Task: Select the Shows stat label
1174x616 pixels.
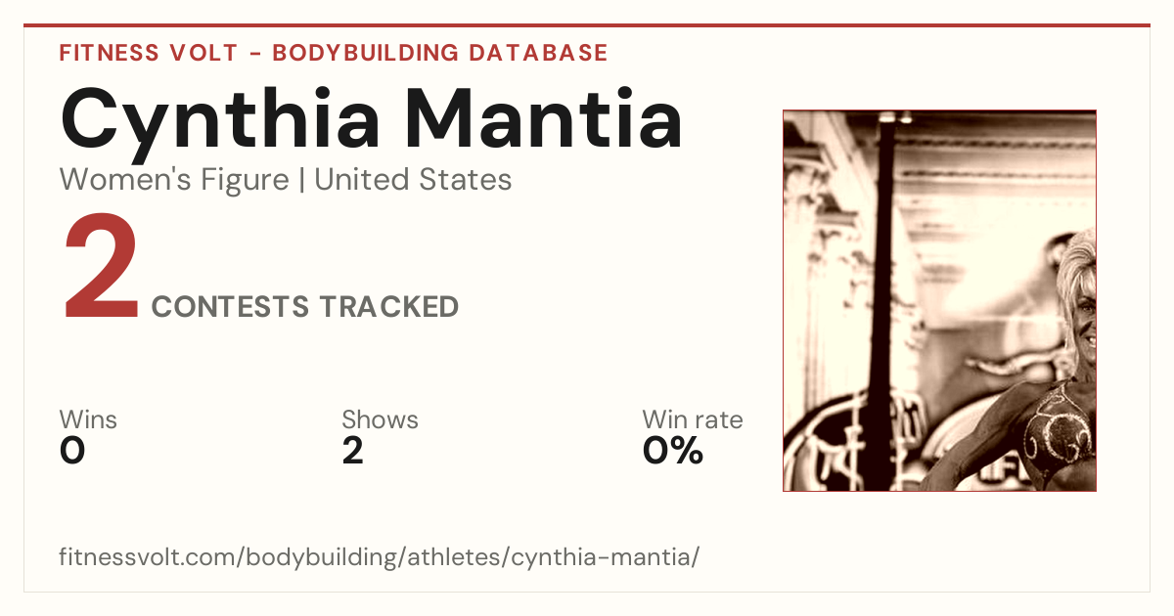Action: 380,420
